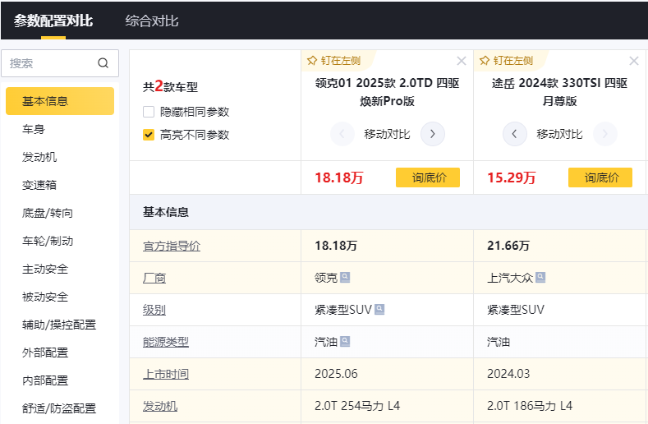
Task: Move 领克01 column left arrow
Action: (342, 134)
